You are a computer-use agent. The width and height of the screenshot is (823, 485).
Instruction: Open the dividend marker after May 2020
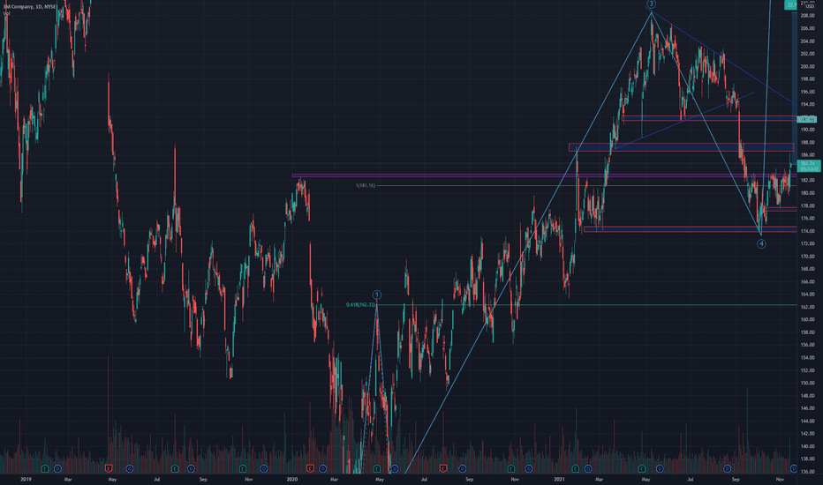coord(394,468)
